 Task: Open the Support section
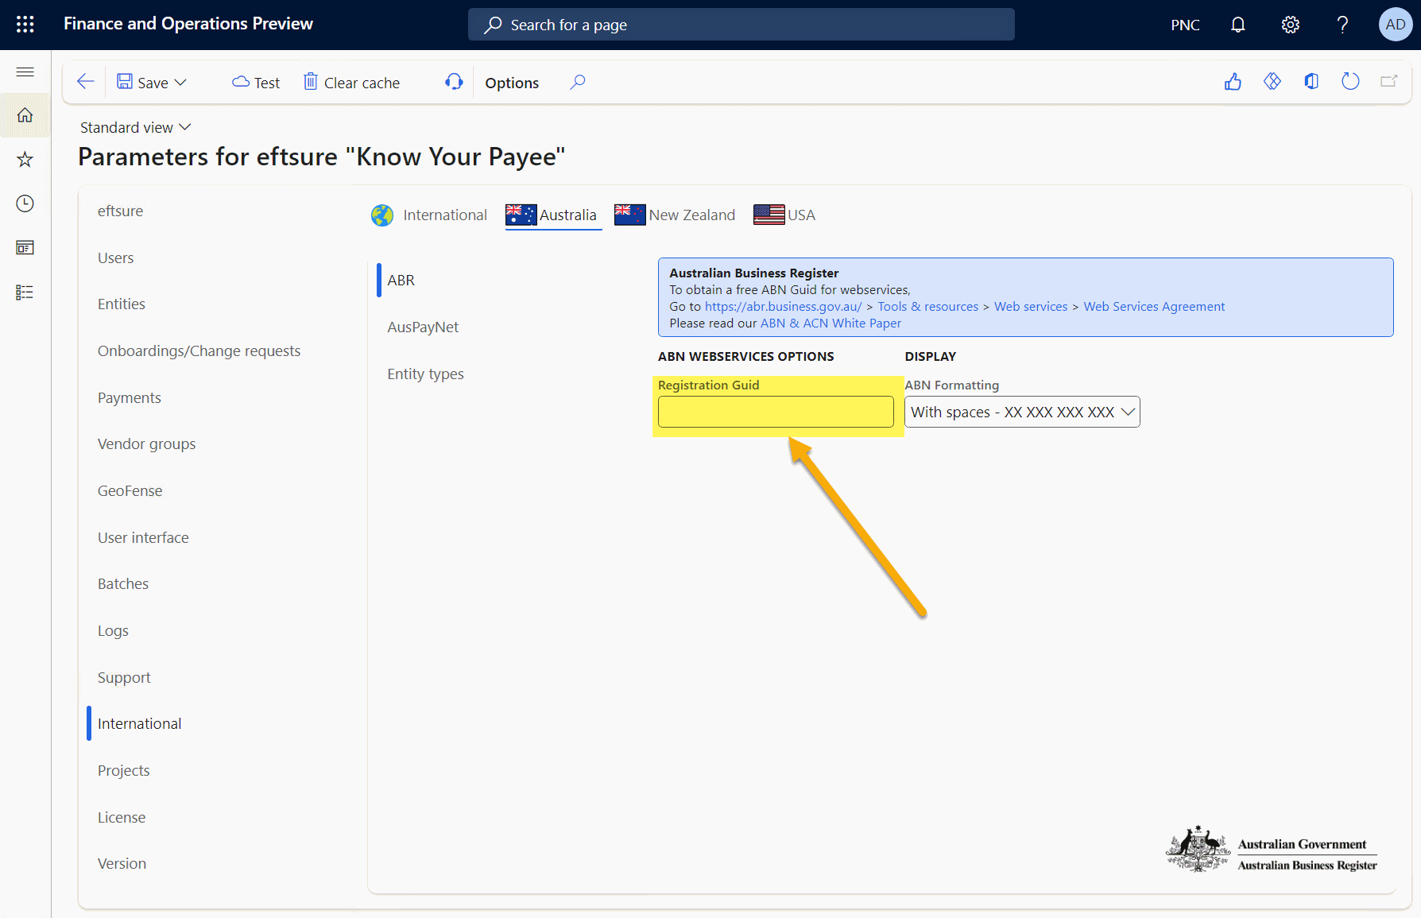click(x=124, y=678)
